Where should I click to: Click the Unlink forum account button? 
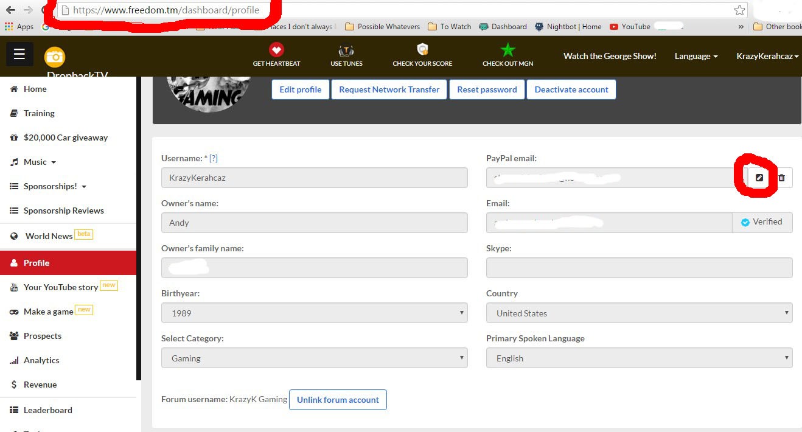click(x=338, y=400)
